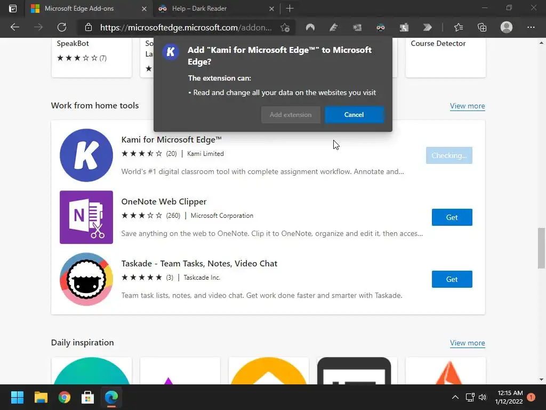Open the Collections toolbar icon
The height and width of the screenshot is (410, 546).
point(482,27)
